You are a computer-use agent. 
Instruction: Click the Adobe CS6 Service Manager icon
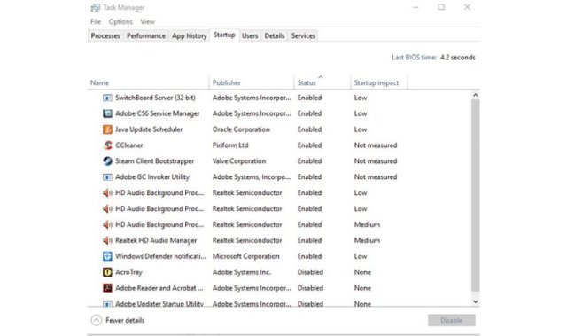[x=107, y=113]
